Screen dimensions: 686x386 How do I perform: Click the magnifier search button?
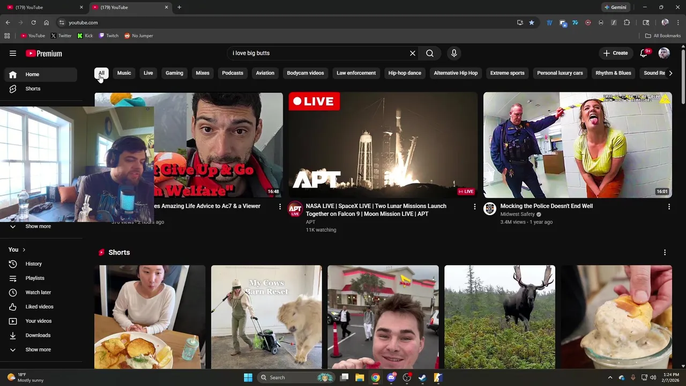tap(430, 53)
